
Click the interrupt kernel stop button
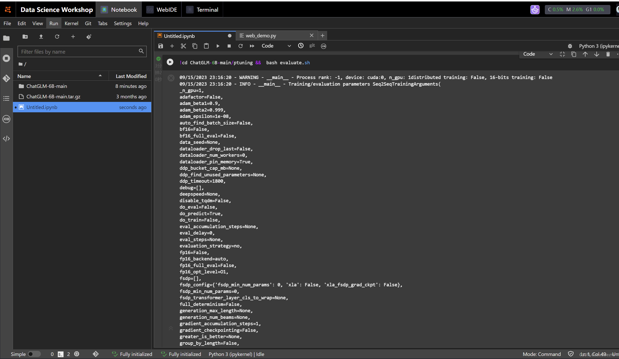228,46
